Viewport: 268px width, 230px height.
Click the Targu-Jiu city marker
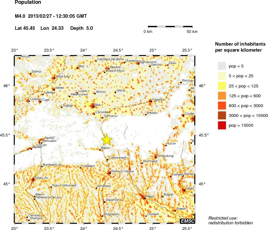click(x=33, y=180)
